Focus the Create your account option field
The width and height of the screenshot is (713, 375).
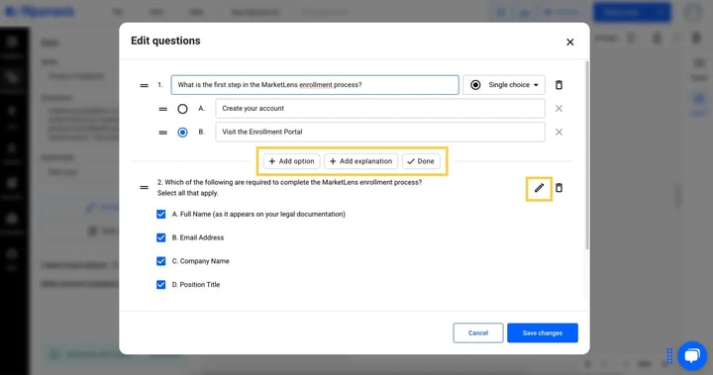pos(380,109)
